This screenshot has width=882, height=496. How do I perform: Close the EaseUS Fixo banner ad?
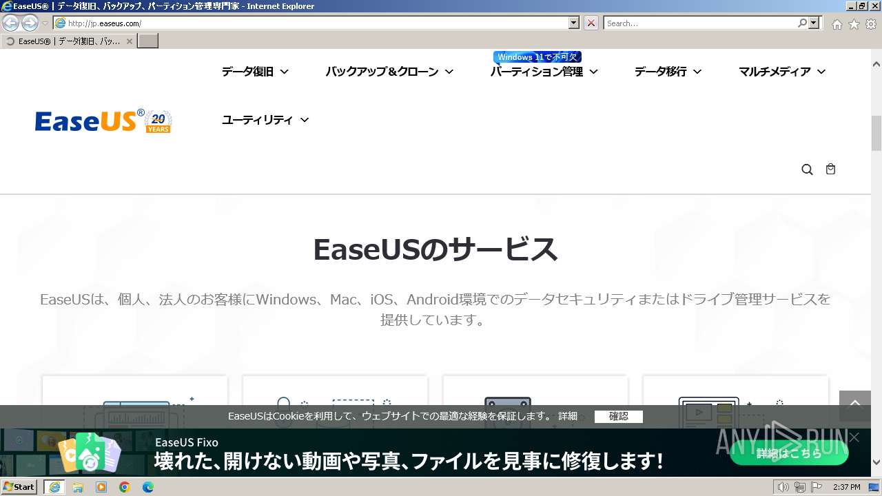coord(854,437)
